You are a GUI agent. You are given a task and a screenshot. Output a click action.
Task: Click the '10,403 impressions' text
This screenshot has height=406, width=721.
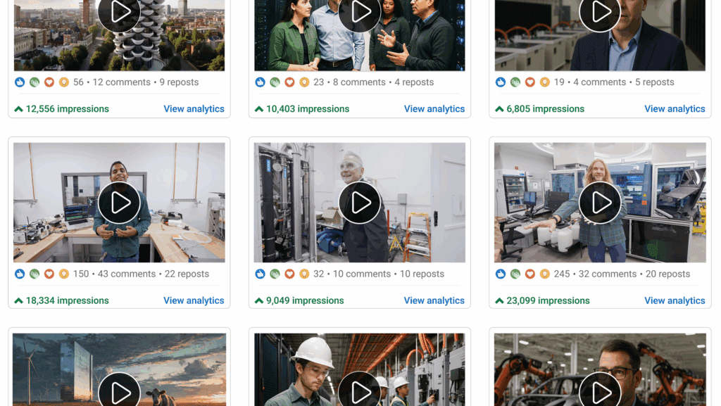click(x=308, y=109)
